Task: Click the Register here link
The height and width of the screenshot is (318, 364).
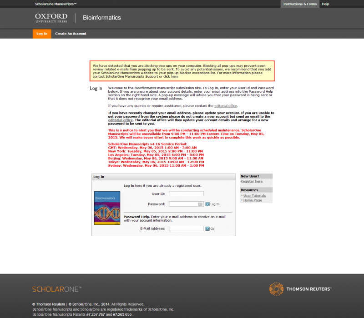Action: pos(252,181)
